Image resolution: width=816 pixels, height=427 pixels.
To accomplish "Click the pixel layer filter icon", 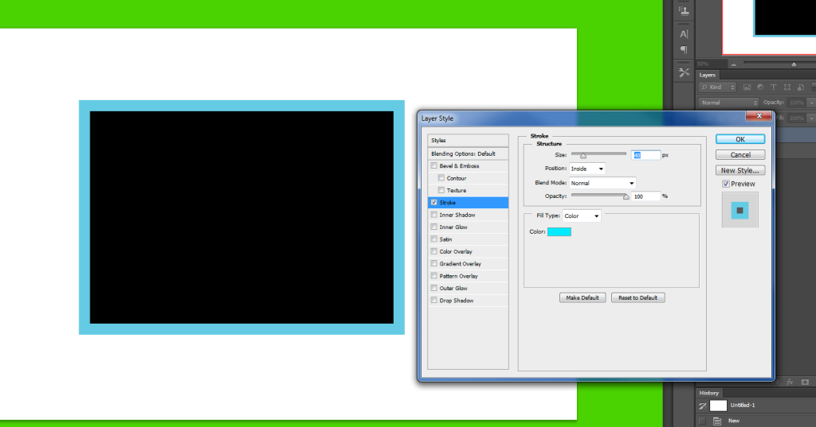I will point(747,87).
